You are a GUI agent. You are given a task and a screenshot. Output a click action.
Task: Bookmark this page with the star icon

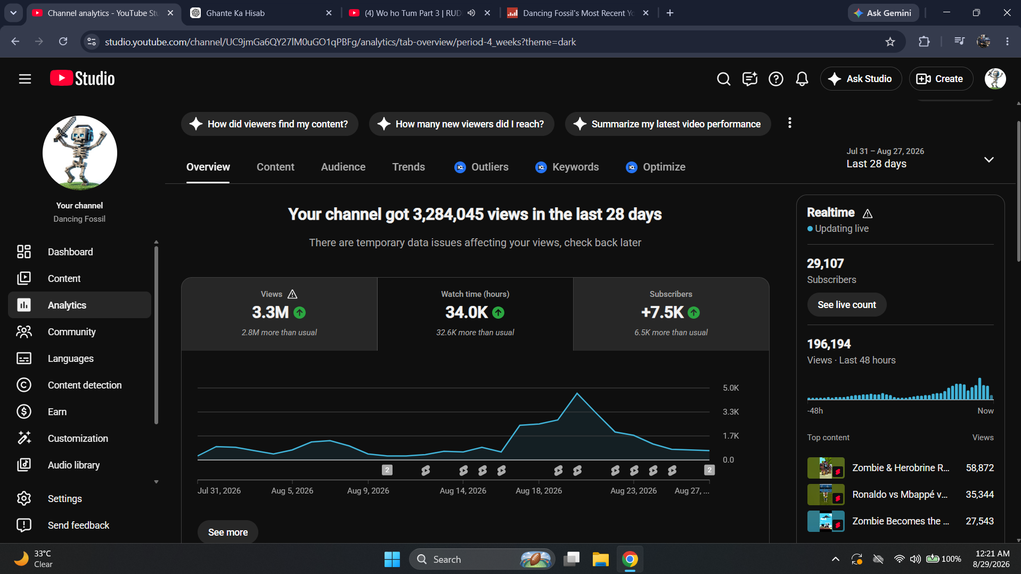tap(890, 42)
